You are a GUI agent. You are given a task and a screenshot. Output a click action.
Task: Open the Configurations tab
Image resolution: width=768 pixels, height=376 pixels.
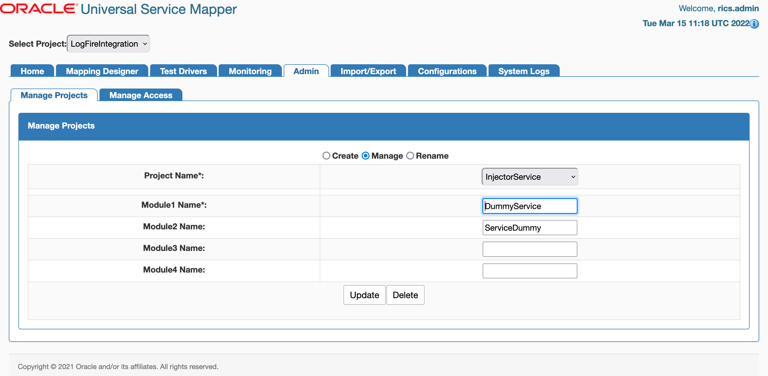(x=447, y=71)
